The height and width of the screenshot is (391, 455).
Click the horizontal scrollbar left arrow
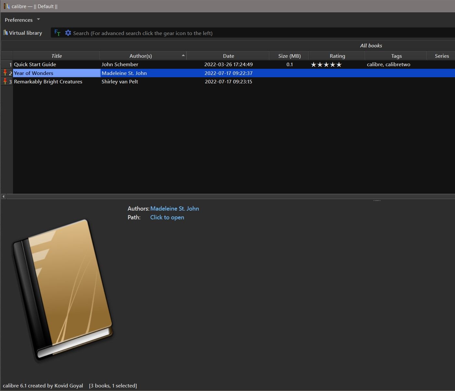click(x=4, y=196)
